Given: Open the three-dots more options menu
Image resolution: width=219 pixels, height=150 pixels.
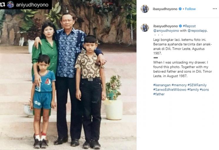Looking at the screenshot, I should coord(215,9).
